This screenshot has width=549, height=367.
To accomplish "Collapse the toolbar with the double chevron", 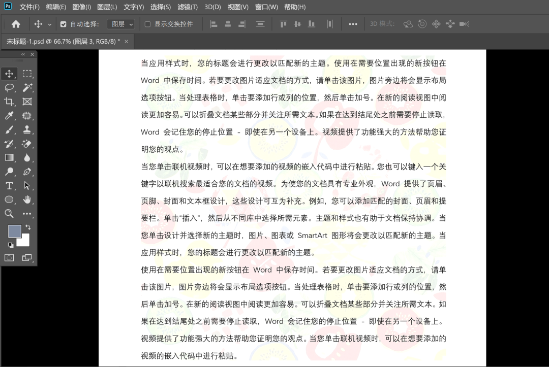I will click(23, 54).
